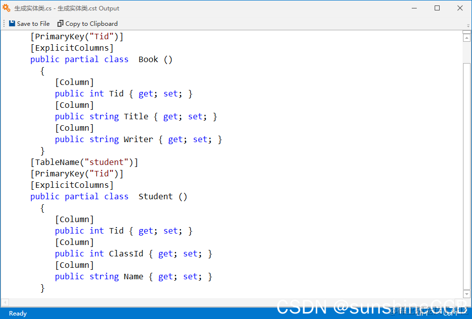The height and width of the screenshot is (319, 472).
Task: Click the [Column] attribute above Title property
Action: [74, 105]
